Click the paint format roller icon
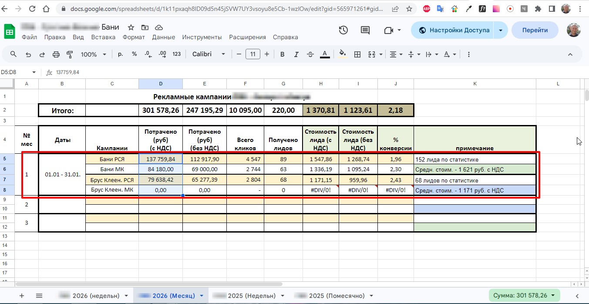The image size is (589, 304). pos(69,54)
